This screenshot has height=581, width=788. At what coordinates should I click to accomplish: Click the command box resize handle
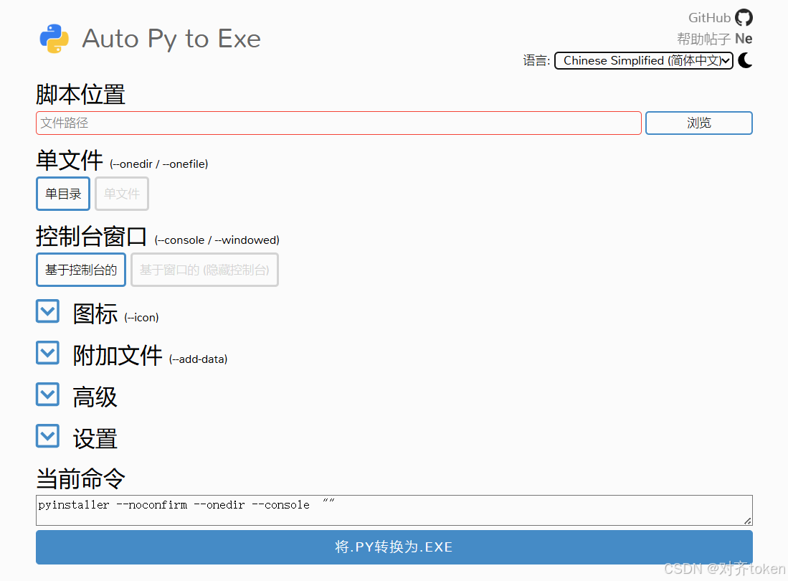pos(748,521)
